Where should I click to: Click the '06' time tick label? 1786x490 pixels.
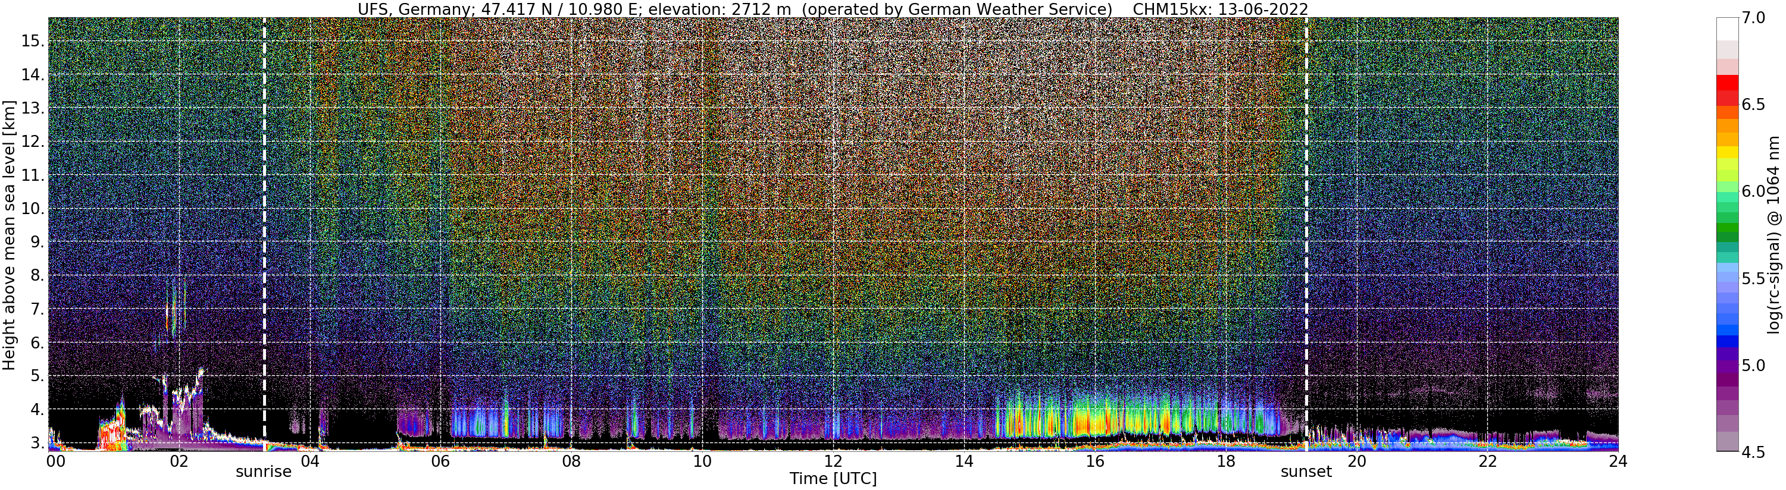tap(440, 461)
